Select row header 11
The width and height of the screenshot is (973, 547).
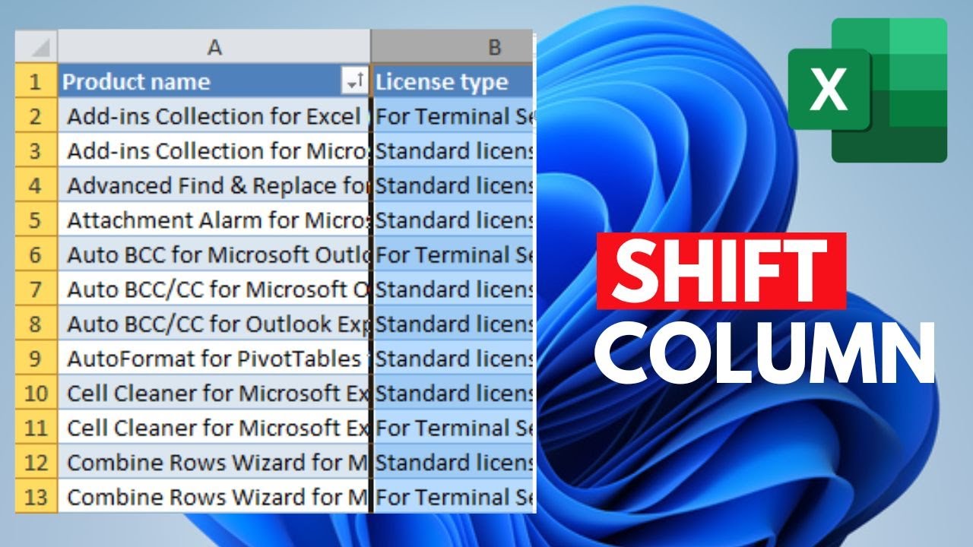pyautogui.click(x=36, y=428)
